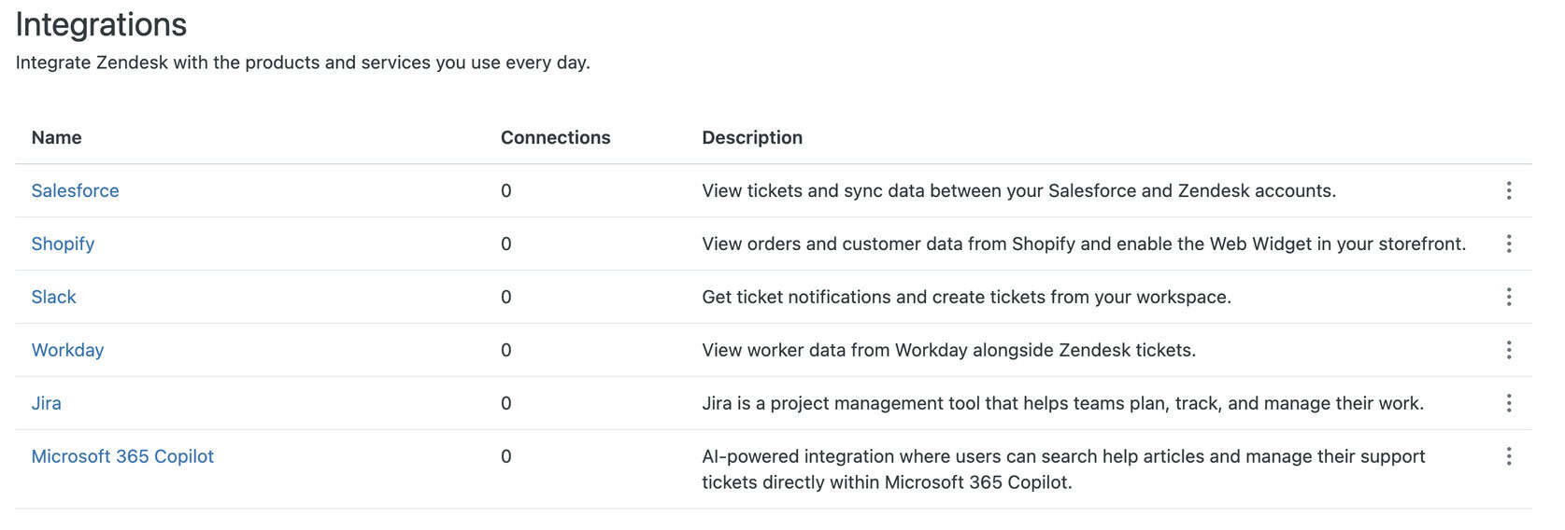The height and width of the screenshot is (530, 1565).
Task: Select the Slack integration link
Action: click(x=53, y=297)
